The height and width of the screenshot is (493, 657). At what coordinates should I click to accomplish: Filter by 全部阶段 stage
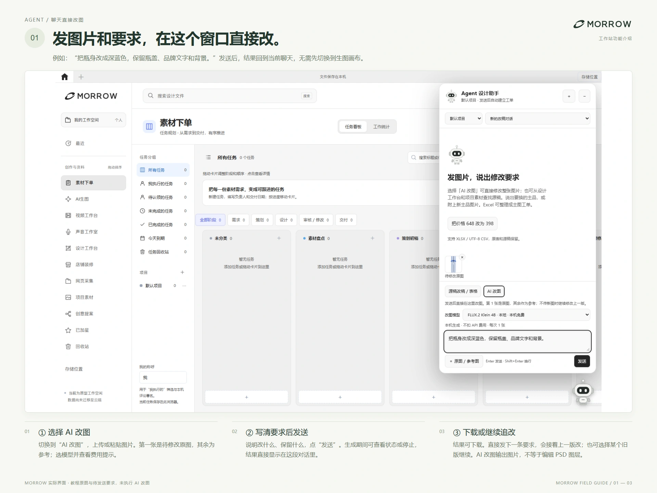tap(210, 220)
